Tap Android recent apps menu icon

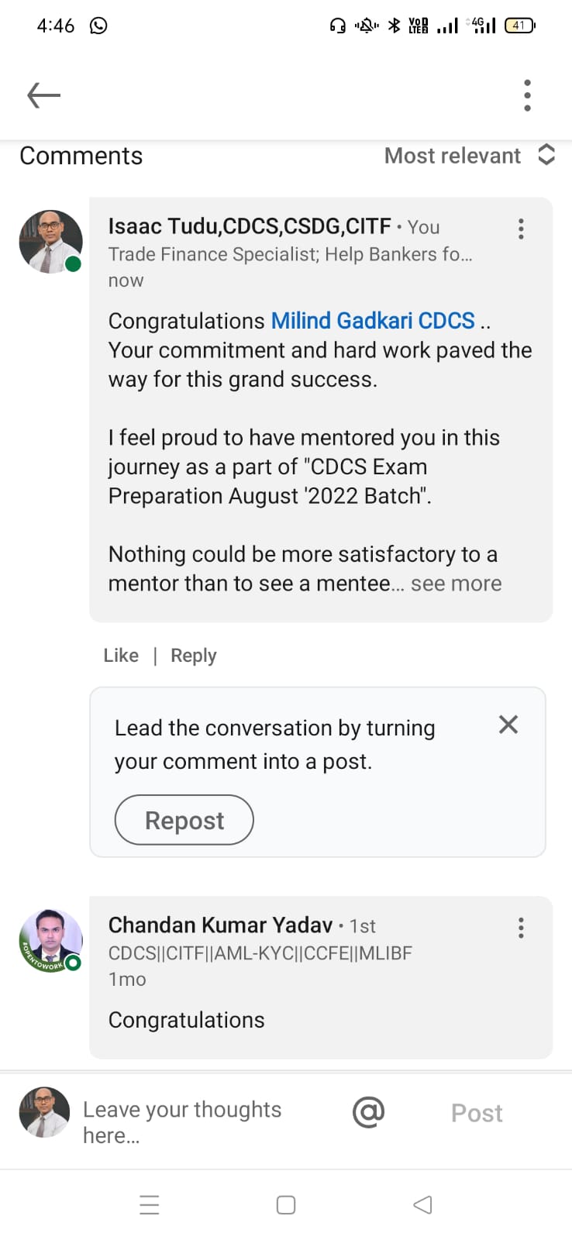(150, 1205)
